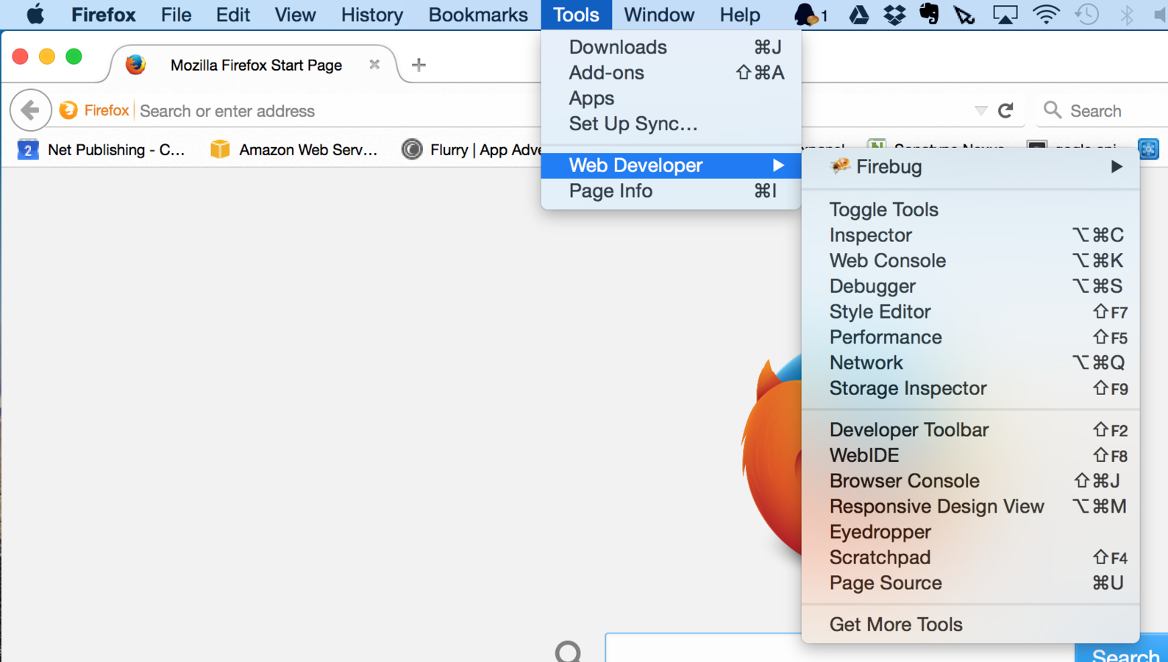This screenshot has width=1168, height=662.
Task: Open Time Machine menu bar icon
Action: pyautogui.click(x=1086, y=15)
